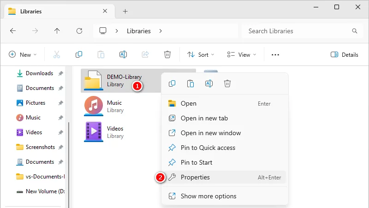Open Videos in navigation pane
Viewport: 369px width, 208px height.
(x=34, y=132)
